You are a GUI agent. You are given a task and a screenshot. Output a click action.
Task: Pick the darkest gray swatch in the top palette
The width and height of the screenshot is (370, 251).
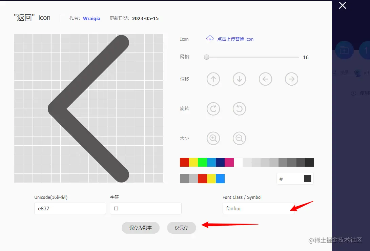pyautogui.click(x=310, y=162)
